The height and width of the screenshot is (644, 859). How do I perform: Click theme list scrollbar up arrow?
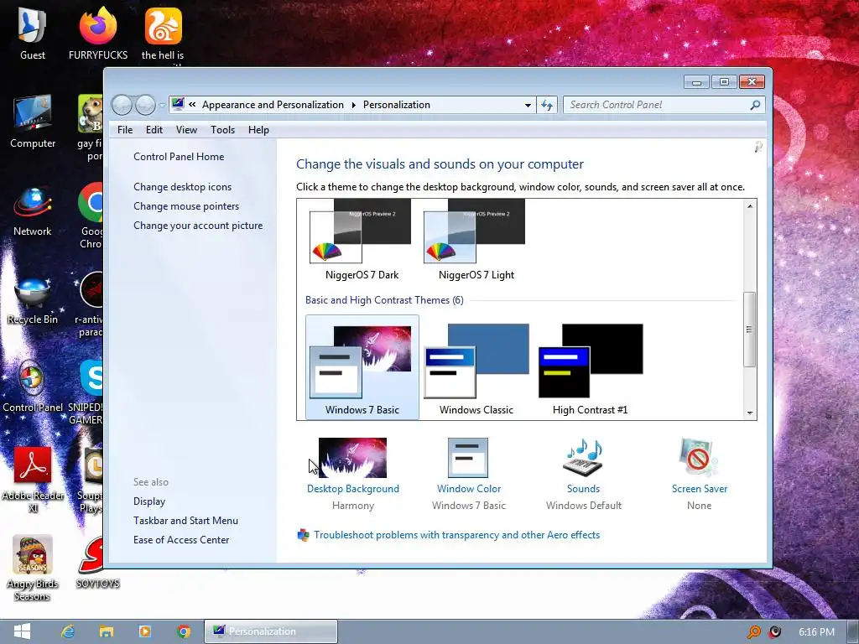(x=750, y=206)
